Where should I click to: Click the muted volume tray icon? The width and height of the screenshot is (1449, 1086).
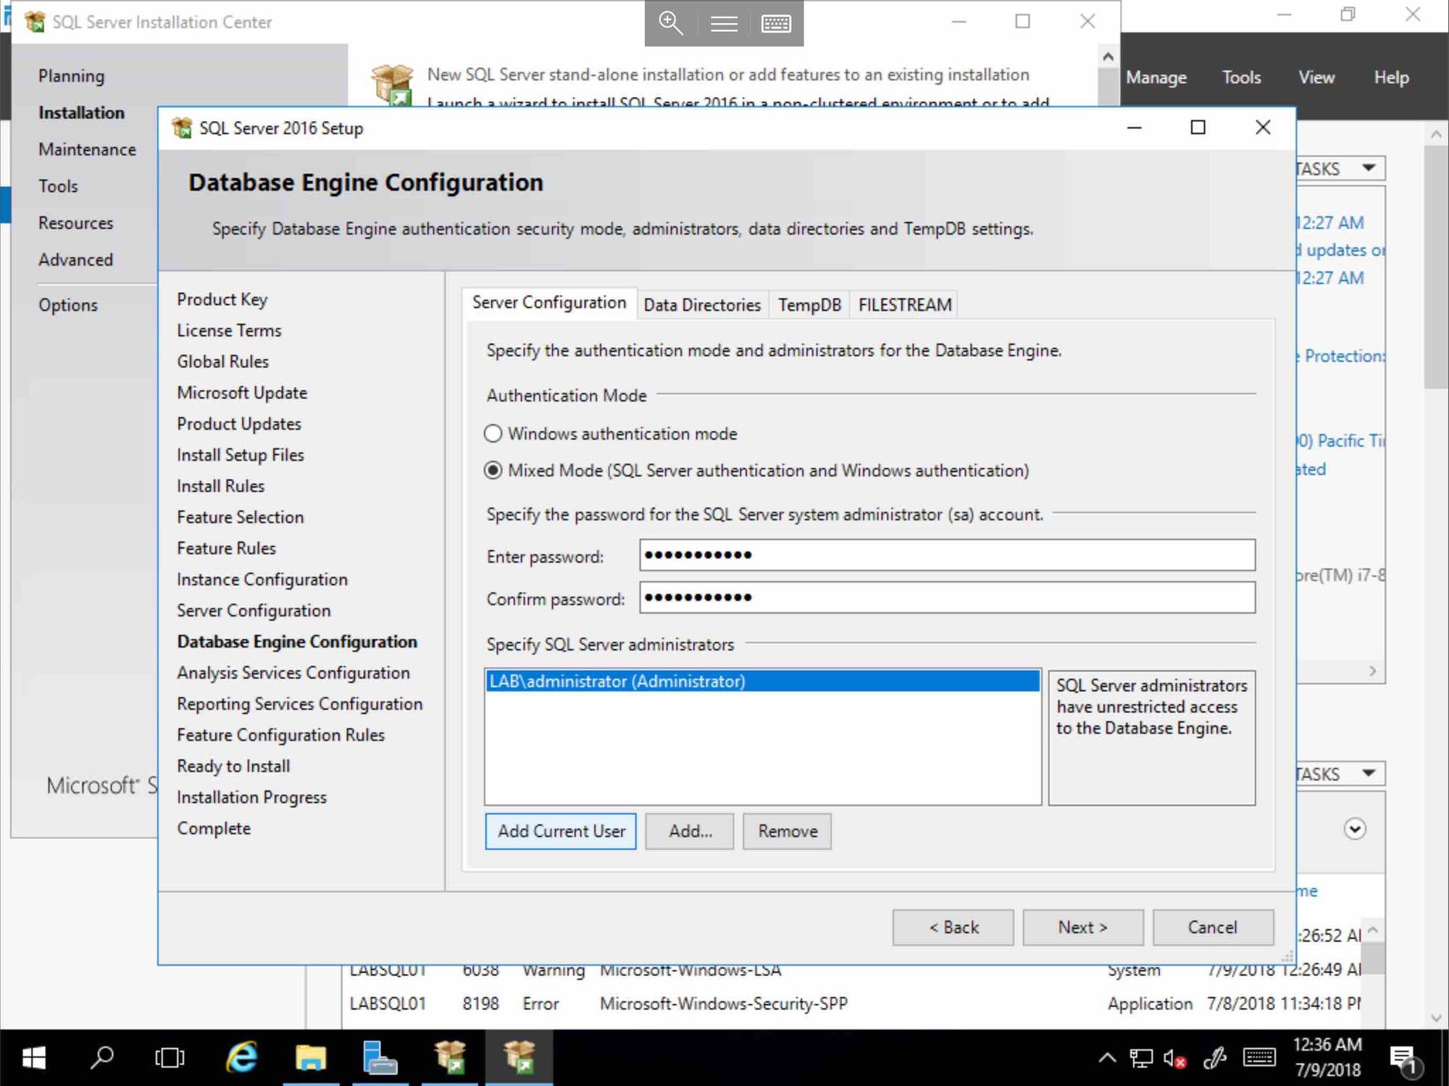[1174, 1058]
